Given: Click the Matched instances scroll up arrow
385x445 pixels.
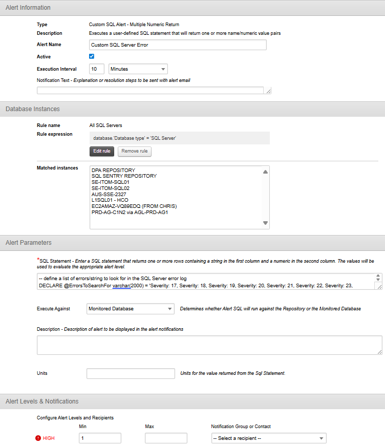Looking at the screenshot, I should click(265, 172).
